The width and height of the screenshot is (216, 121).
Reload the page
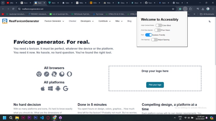(x=13, y=9)
